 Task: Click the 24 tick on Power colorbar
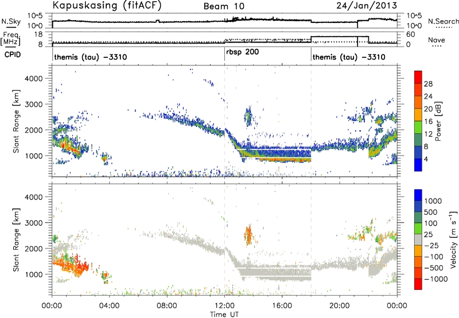(428, 96)
